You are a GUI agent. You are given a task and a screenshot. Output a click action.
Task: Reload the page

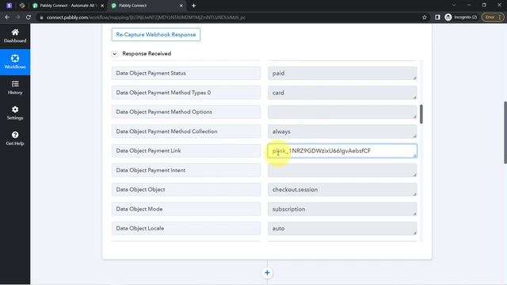(29, 17)
